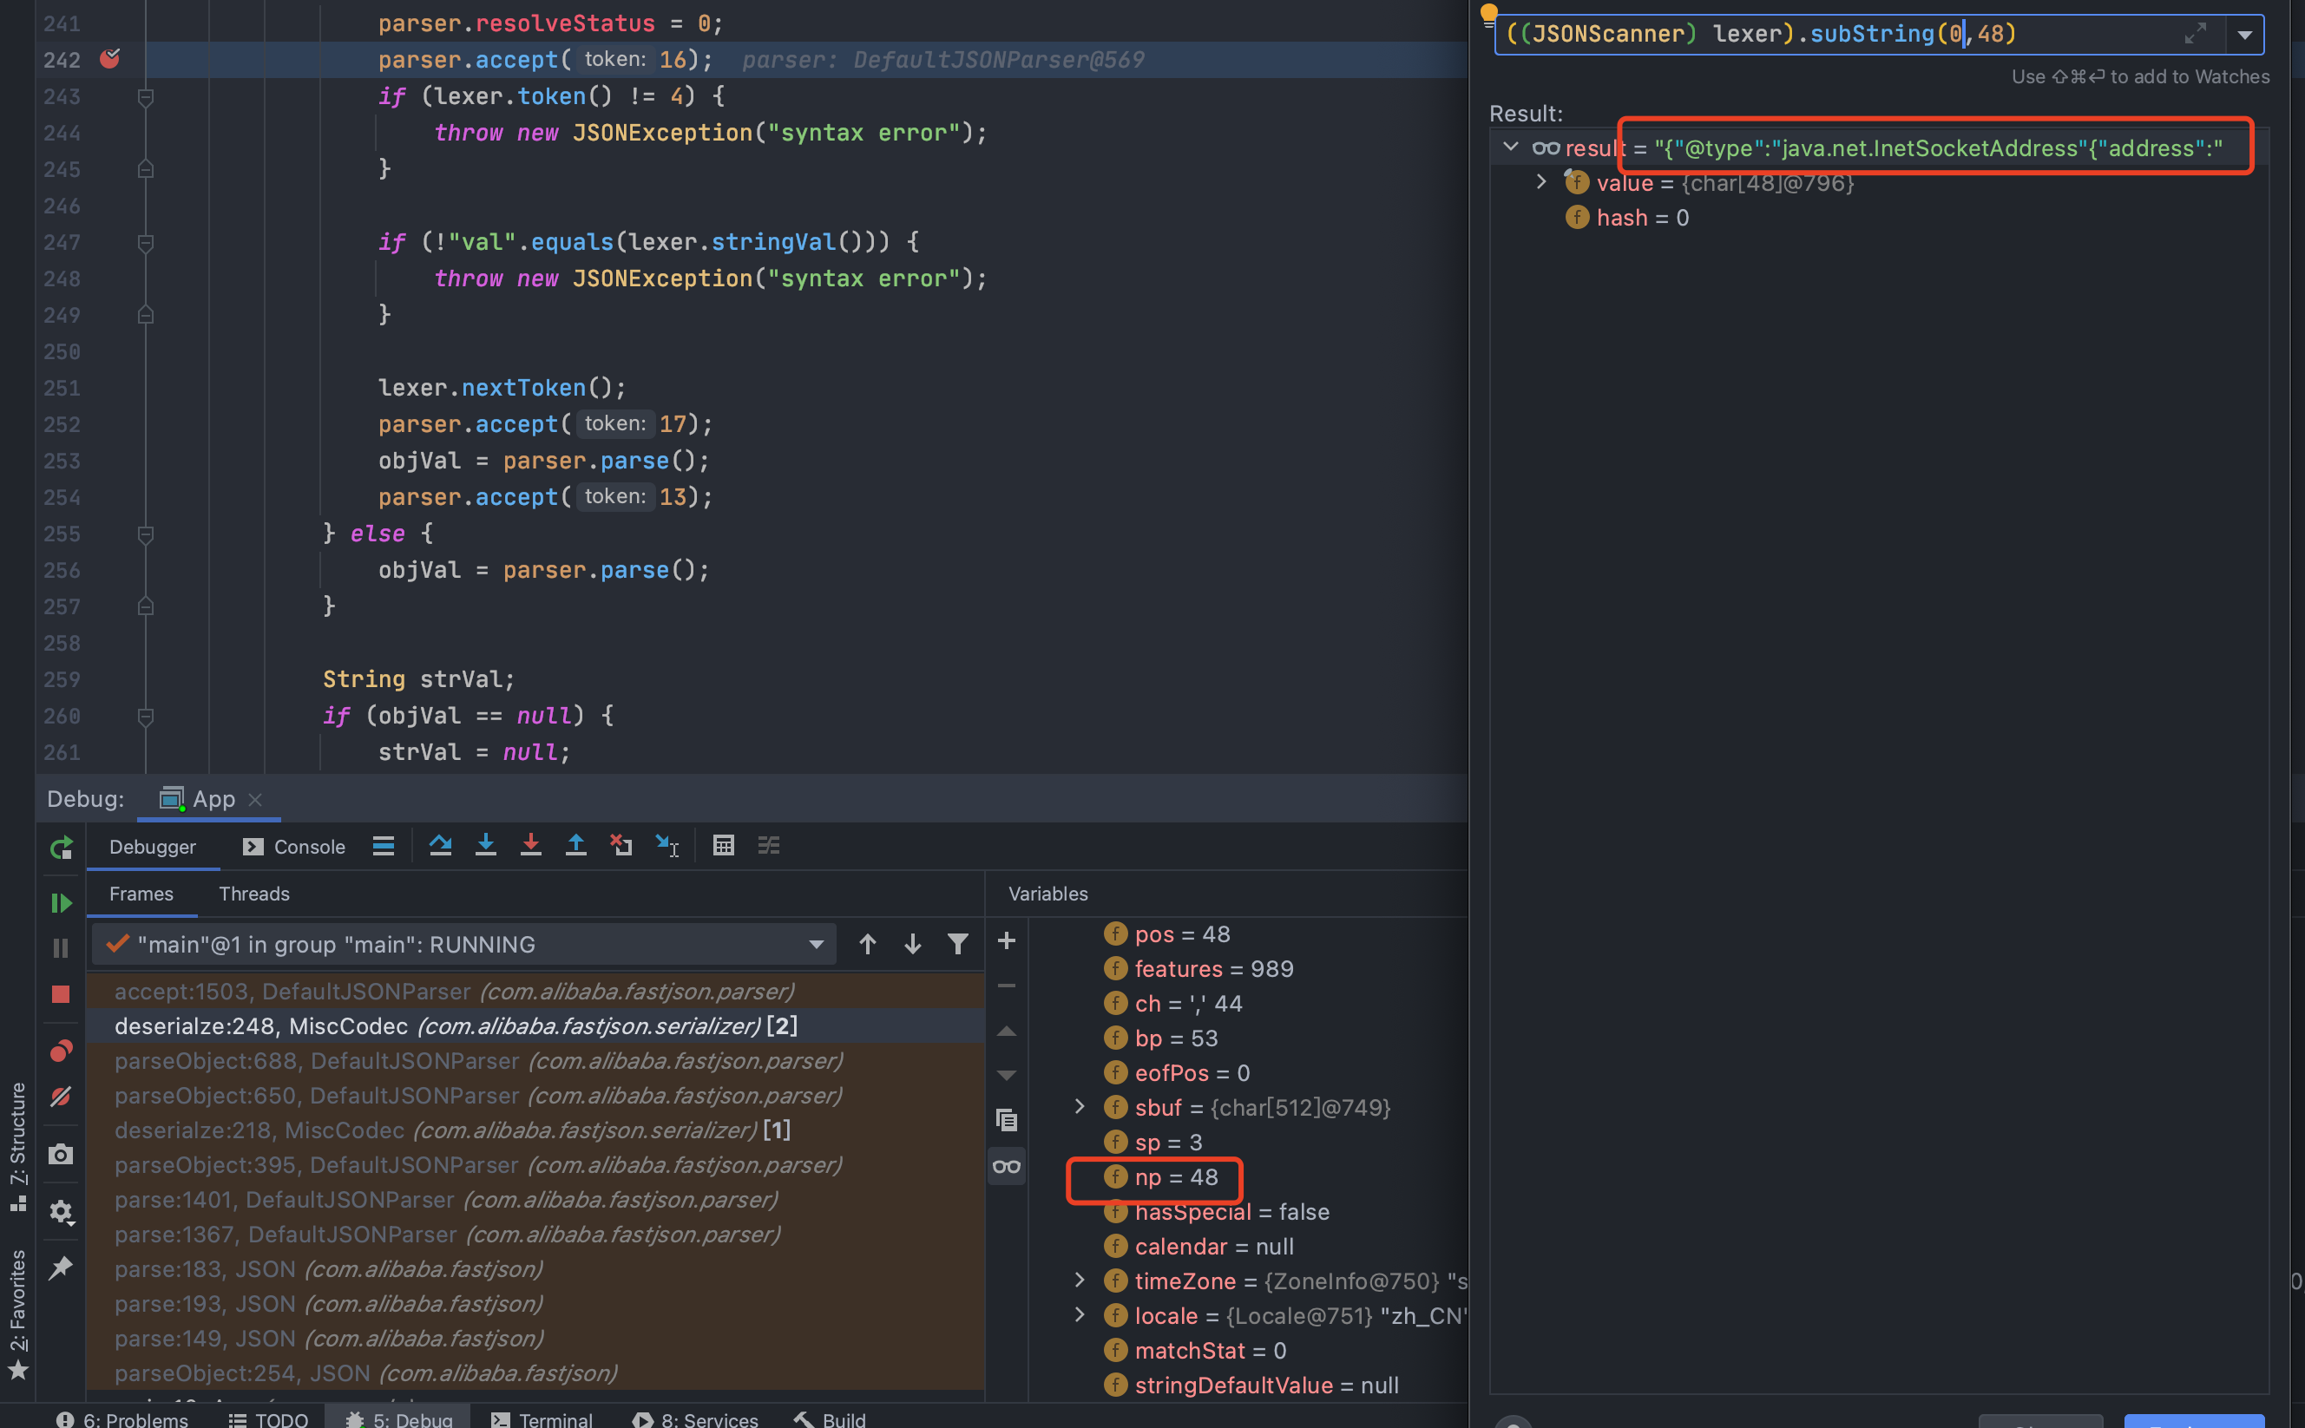Select the hash = 0 field

click(x=1626, y=217)
